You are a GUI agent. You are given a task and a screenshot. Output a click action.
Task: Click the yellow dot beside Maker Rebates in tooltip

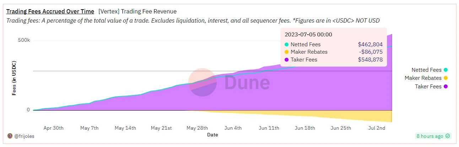click(x=287, y=52)
